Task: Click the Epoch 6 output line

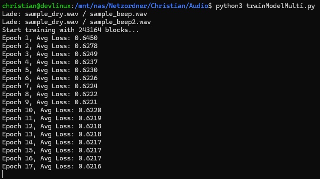Action: [50, 78]
